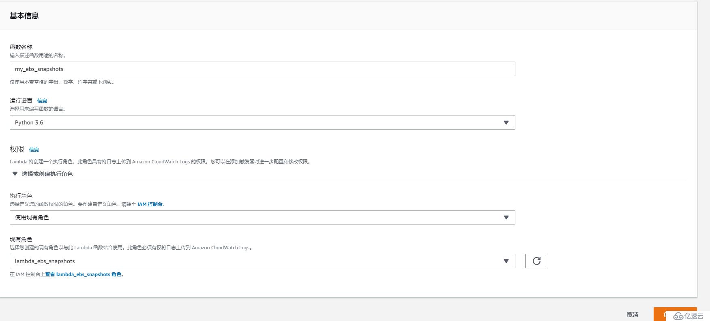
Task: Open the existing role lambda_ebs_snapshots dropdown
Action: [x=262, y=261]
